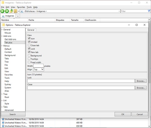The height and width of the screenshot is (128, 151).
Task: Select Root under Tree
Action: [7, 97]
